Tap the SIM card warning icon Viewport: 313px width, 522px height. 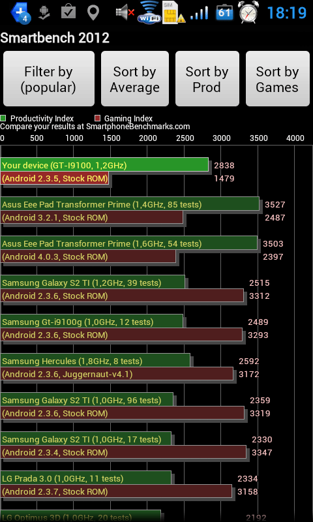(x=173, y=12)
